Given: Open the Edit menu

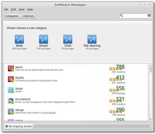Looking at the screenshot, I should pyautogui.click(x=13, y=10).
